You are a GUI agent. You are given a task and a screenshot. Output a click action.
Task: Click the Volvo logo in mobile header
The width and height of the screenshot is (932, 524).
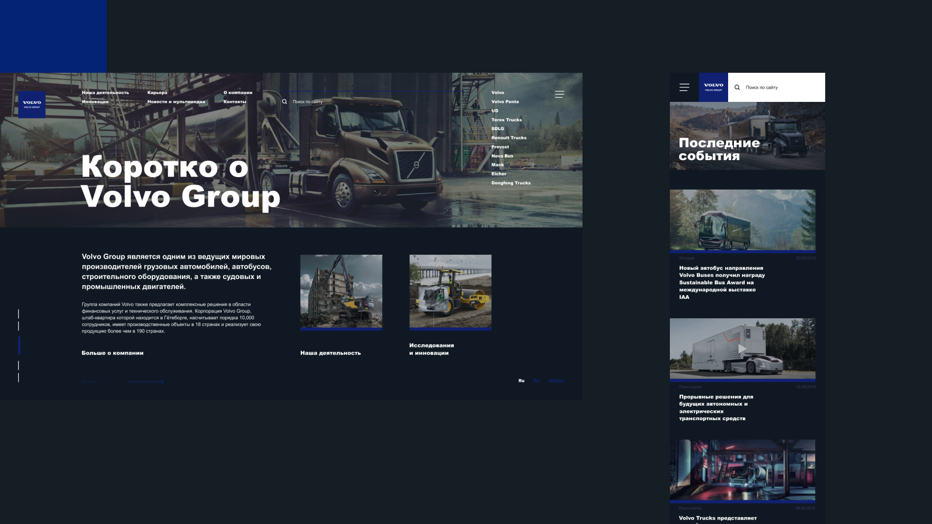point(713,87)
